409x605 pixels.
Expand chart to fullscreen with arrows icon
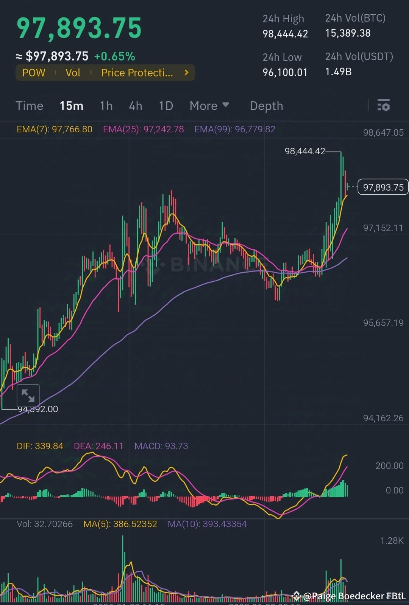(x=28, y=396)
